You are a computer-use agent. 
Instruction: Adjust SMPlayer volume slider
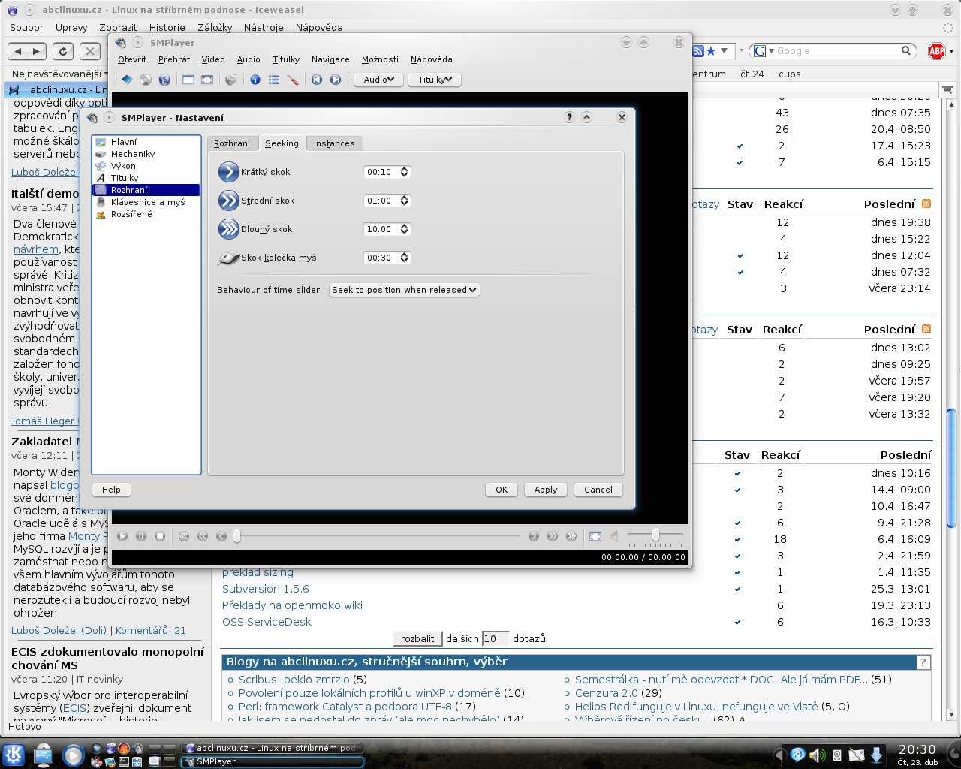655,535
